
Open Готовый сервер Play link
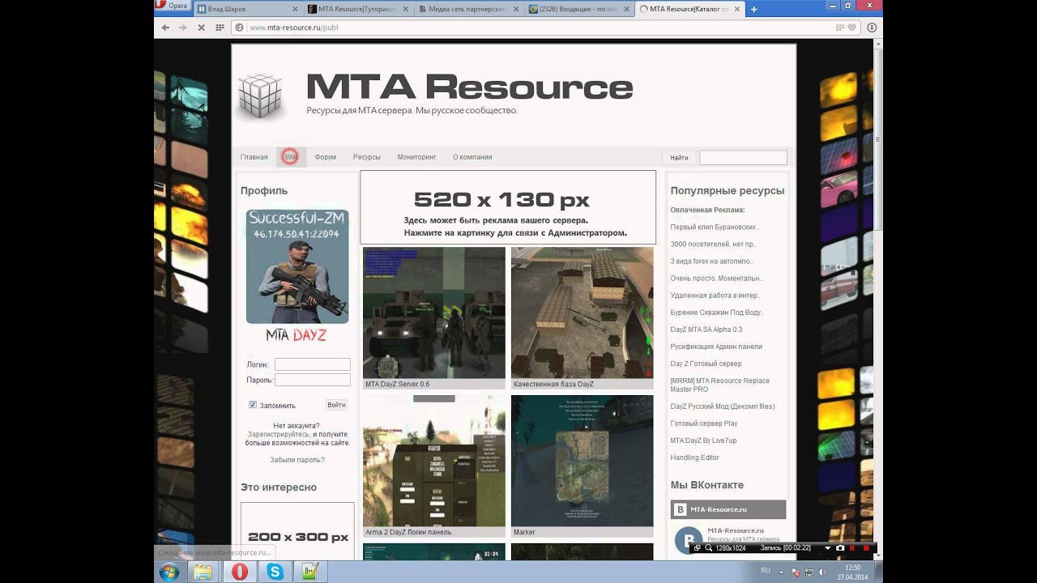[x=703, y=423]
